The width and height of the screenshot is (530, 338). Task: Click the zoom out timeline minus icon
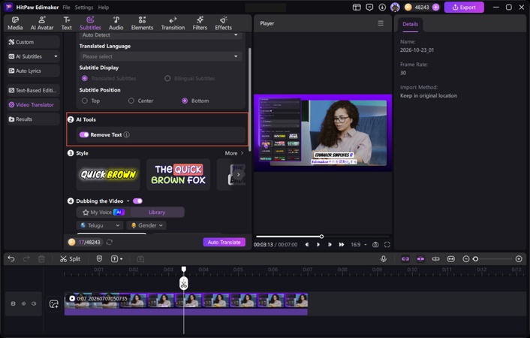coord(465,259)
